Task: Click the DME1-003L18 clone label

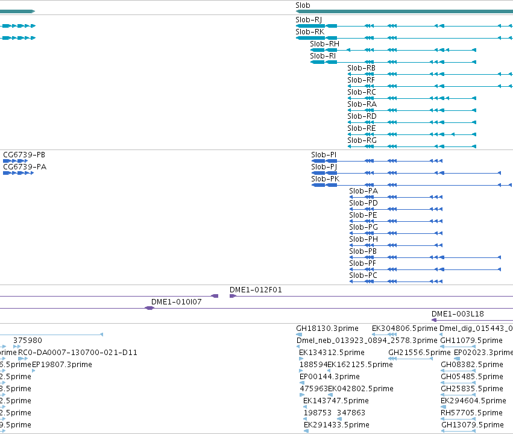Action: [x=458, y=314]
